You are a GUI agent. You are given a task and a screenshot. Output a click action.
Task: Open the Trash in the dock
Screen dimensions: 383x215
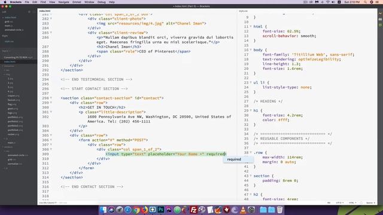280,210
